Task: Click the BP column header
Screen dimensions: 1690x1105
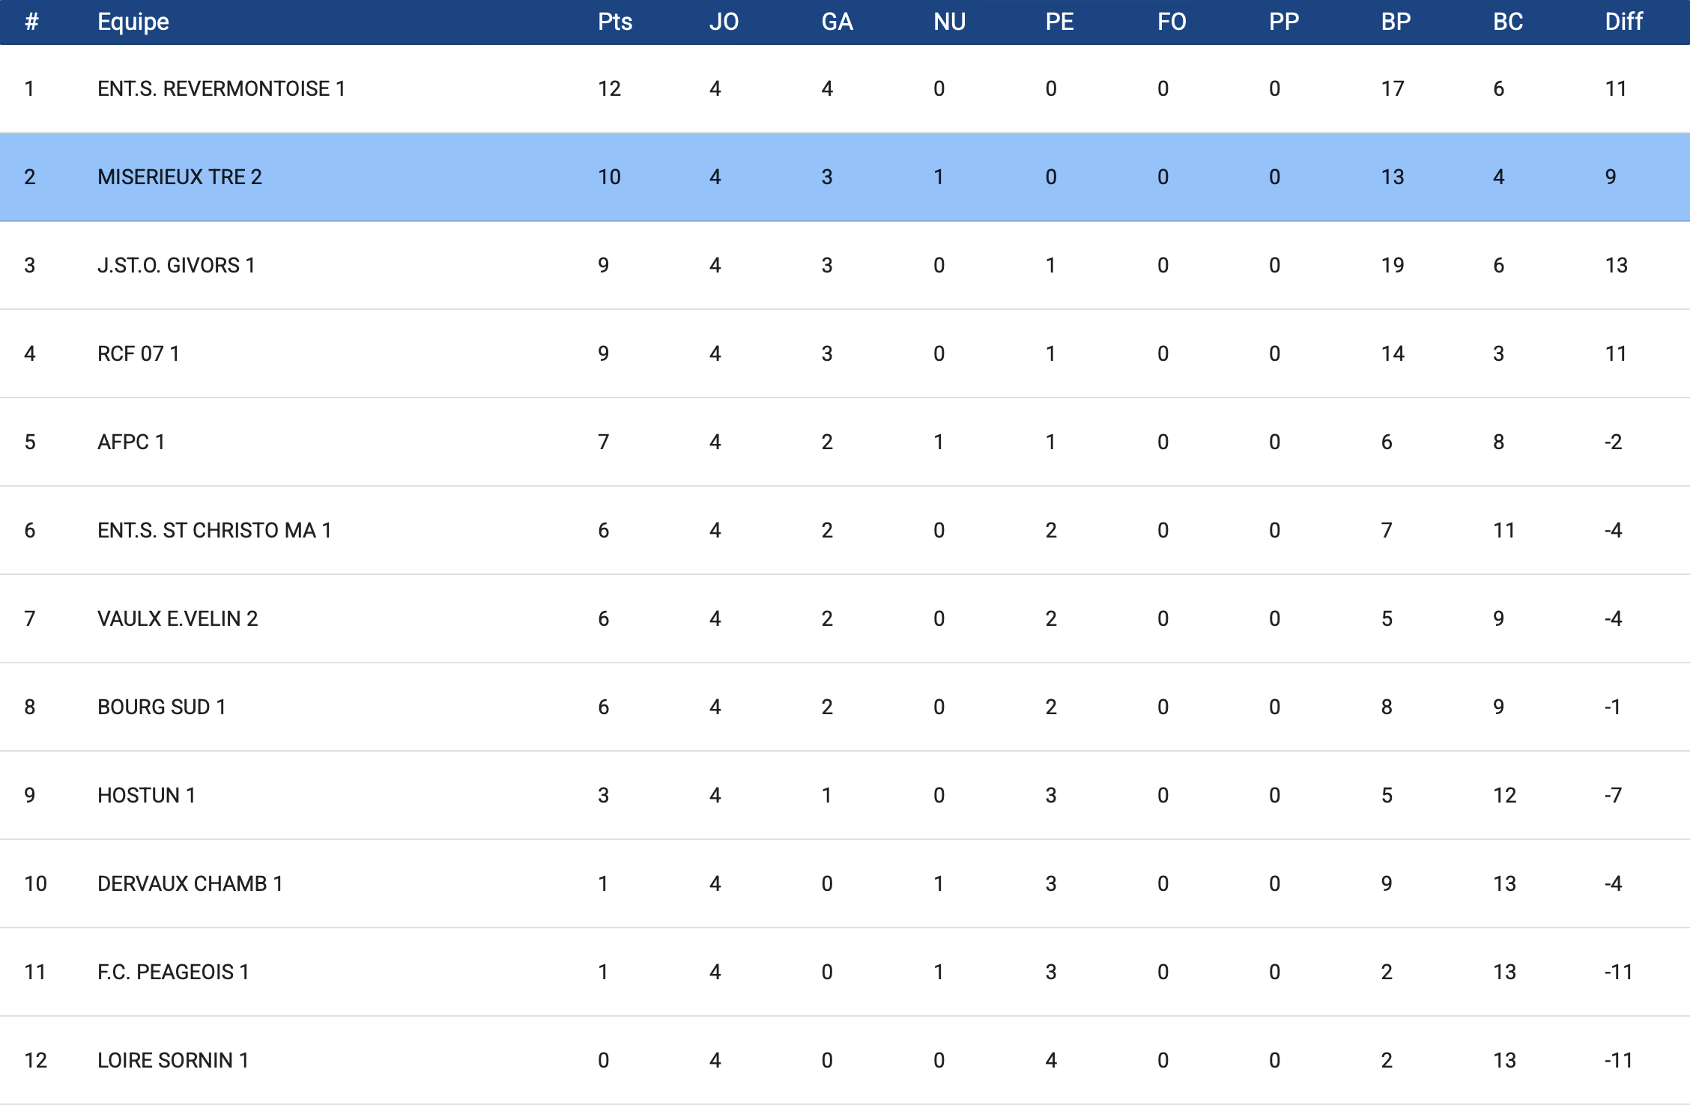Action: [1396, 22]
